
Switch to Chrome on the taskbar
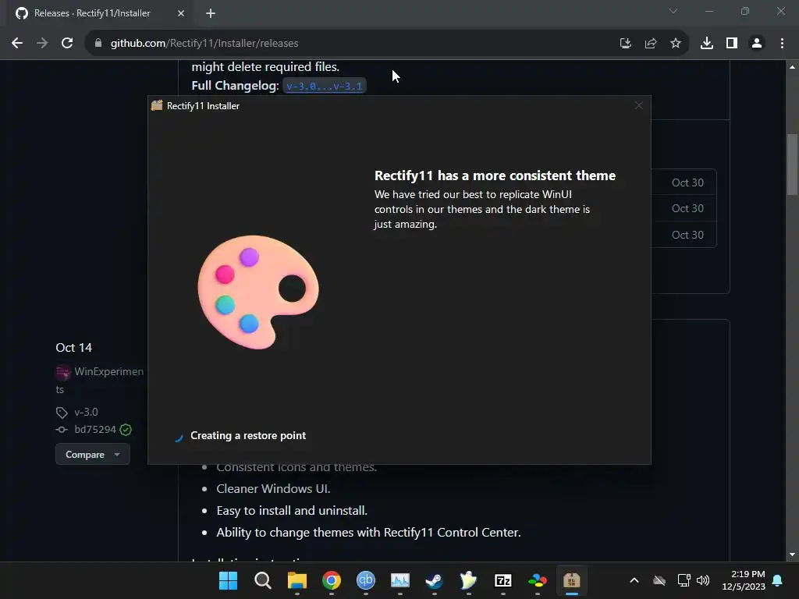331,580
